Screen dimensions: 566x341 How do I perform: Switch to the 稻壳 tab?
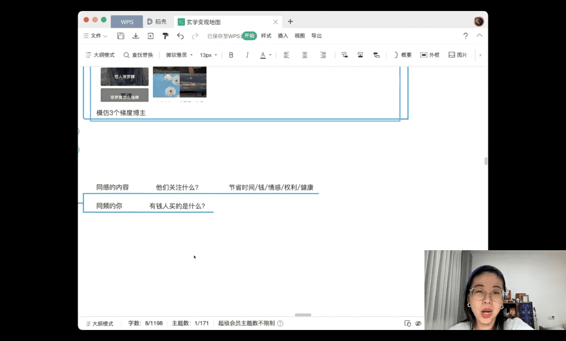pyautogui.click(x=157, y=22)
